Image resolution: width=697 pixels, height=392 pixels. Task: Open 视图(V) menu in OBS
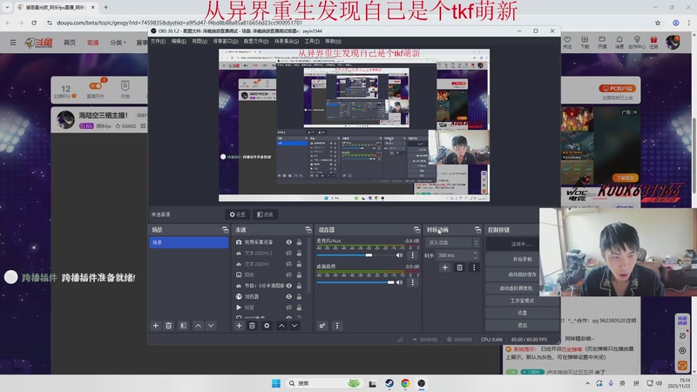click(200, 41)
